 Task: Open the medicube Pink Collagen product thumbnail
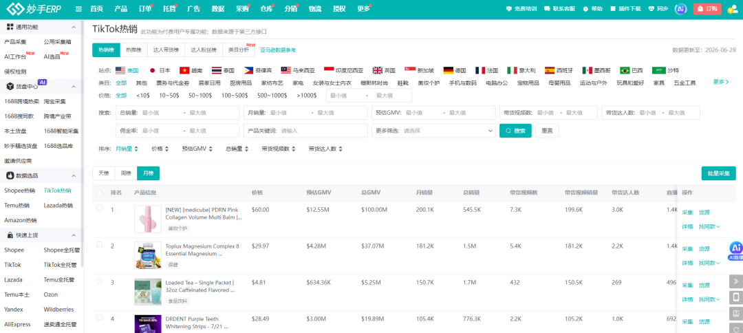148,219
